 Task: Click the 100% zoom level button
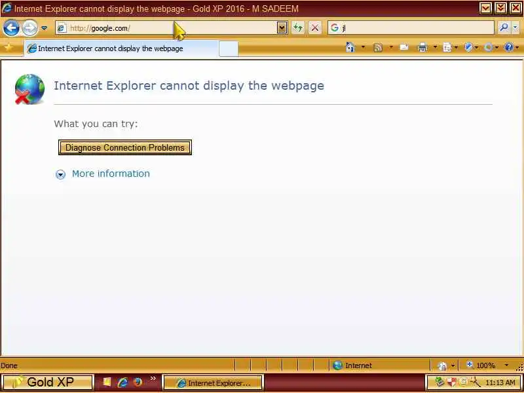pos(481,365)
